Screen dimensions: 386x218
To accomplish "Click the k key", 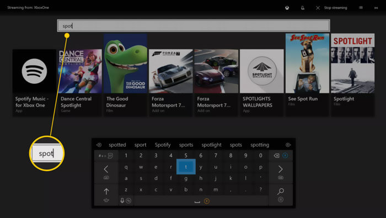I will (230, 178).
